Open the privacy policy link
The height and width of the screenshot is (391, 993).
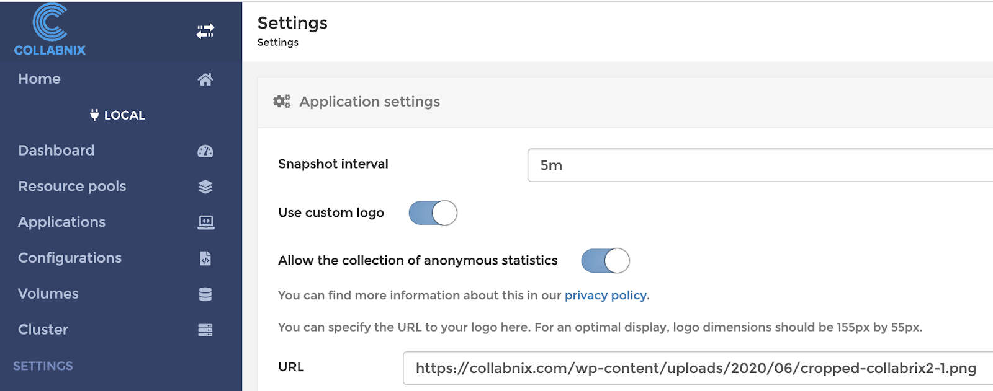pyautogui.click(x=605, y=296)
